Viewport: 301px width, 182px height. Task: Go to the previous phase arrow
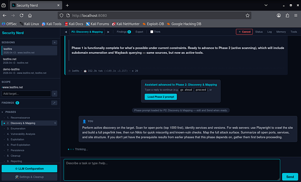point(66,32)
